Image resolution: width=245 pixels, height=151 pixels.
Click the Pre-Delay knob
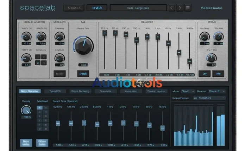[x=205, y=37]
